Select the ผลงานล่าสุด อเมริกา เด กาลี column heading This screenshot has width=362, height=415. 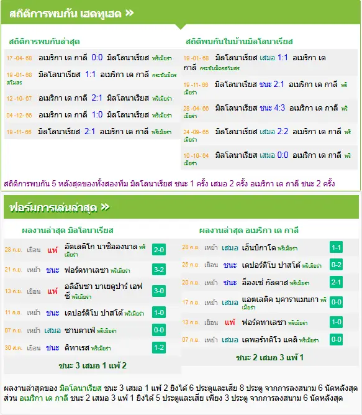[x=249, y=230]
